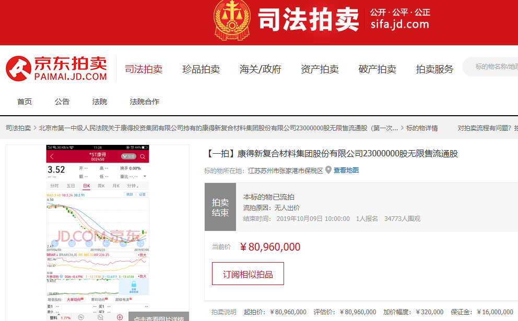Click the large 司法拍卖 banner title

[x=309, y=20]
